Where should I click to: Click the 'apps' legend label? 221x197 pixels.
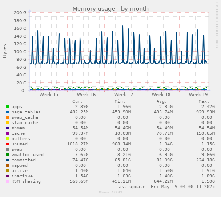[17, 107]
